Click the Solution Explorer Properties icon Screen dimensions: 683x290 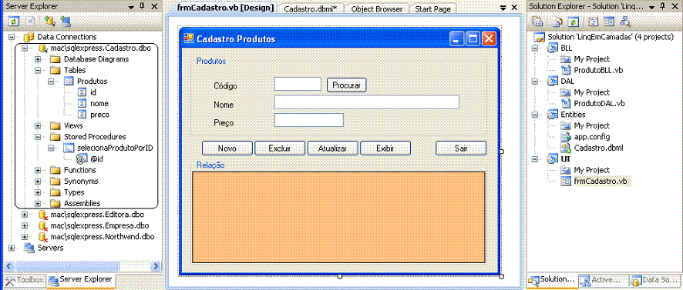pyautogui.click(x=537, y=22)
